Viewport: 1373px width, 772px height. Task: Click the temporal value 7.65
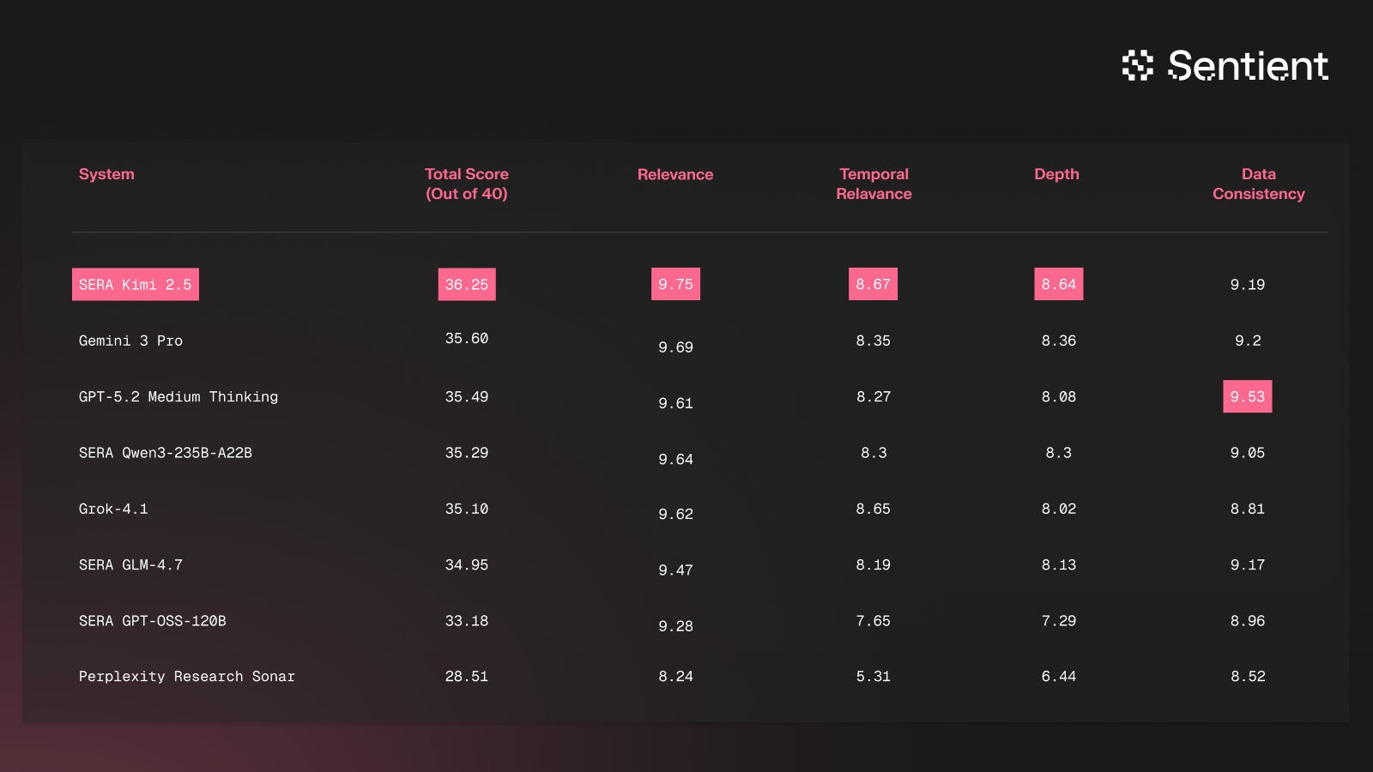(x=873, y=621)
